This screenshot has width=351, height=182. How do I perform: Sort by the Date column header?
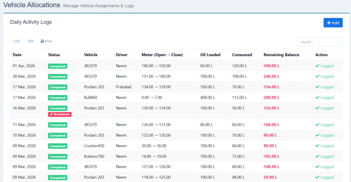[x=17, y=55]
